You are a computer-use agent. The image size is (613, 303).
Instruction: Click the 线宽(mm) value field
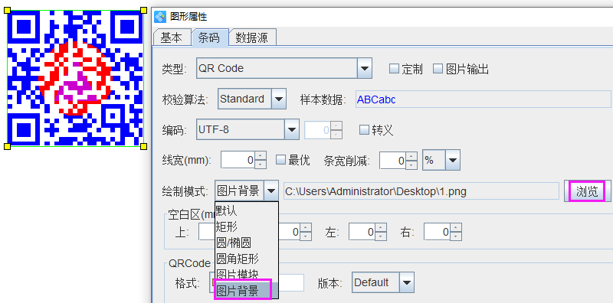(x=238, y=160)
